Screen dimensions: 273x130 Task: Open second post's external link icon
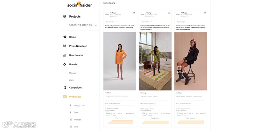(x=169, y=13)
